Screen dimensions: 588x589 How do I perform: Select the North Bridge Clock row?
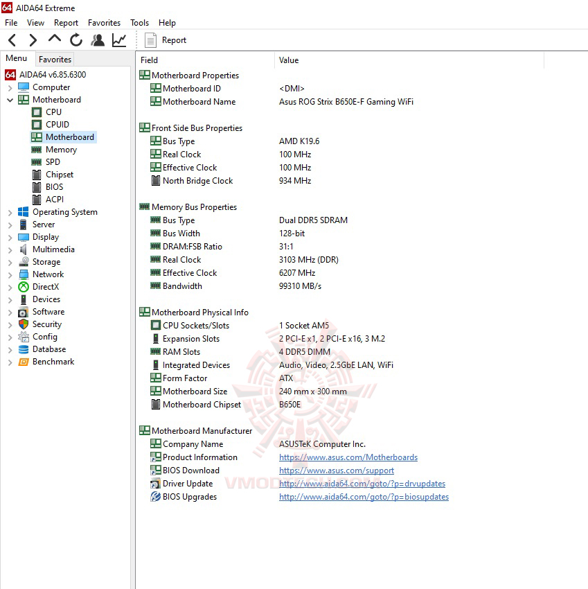pyautogui.click(x=231, y=181)
